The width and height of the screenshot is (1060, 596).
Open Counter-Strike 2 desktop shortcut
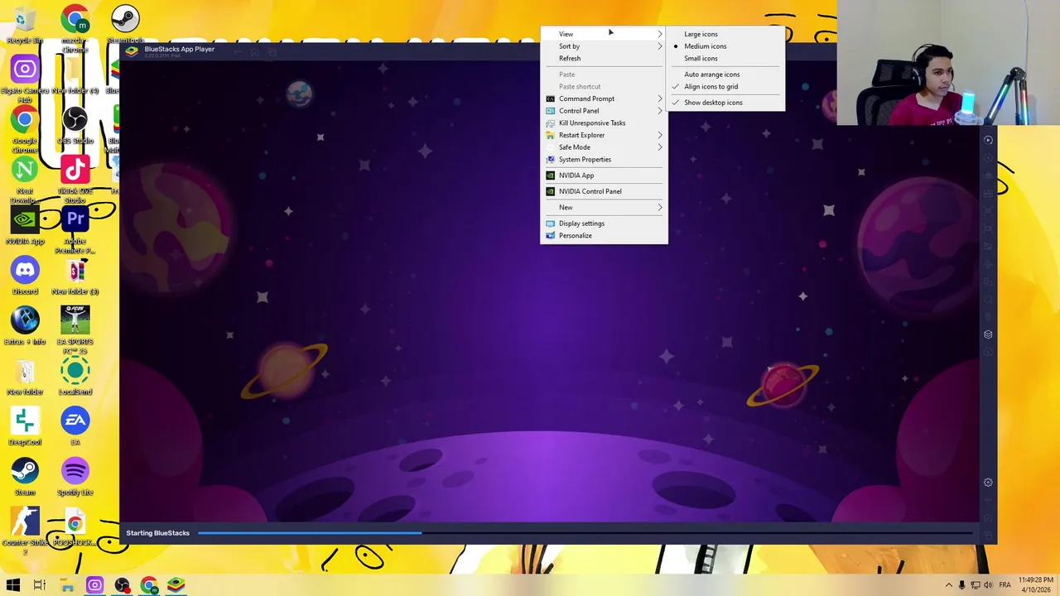point(25,531)
